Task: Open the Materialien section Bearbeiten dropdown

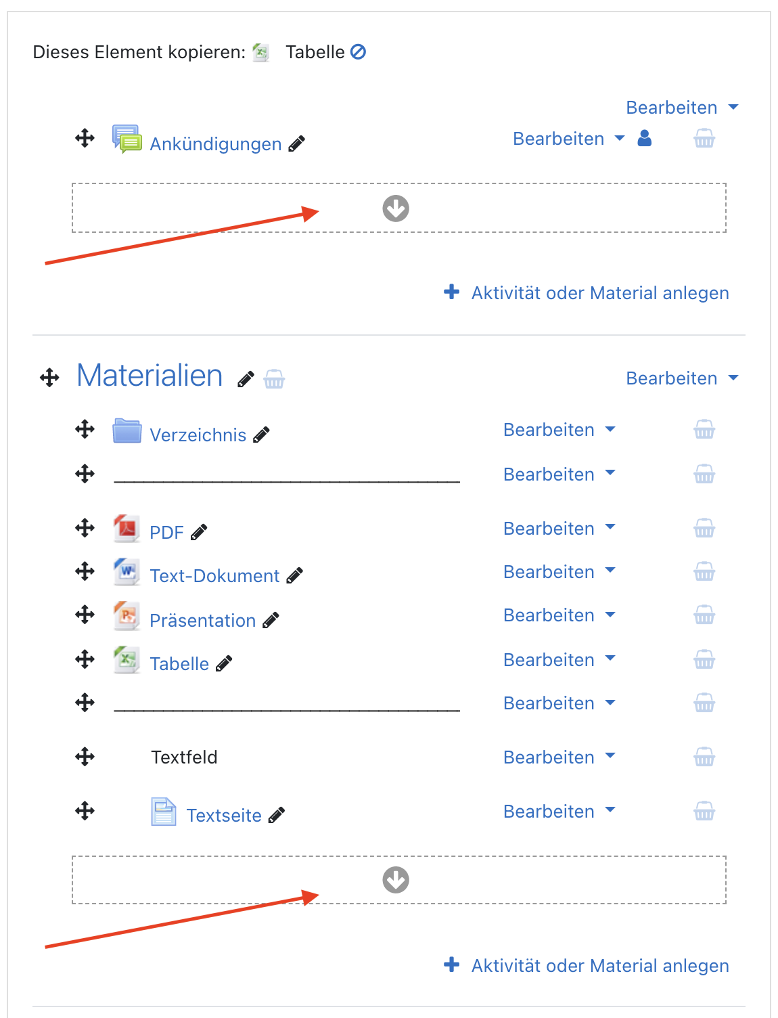Action: [x=682, y=378]
